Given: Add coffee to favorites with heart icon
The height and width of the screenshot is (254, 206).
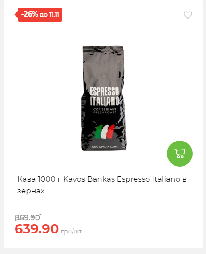Looking at the screenshot, I should coord(188,15).
